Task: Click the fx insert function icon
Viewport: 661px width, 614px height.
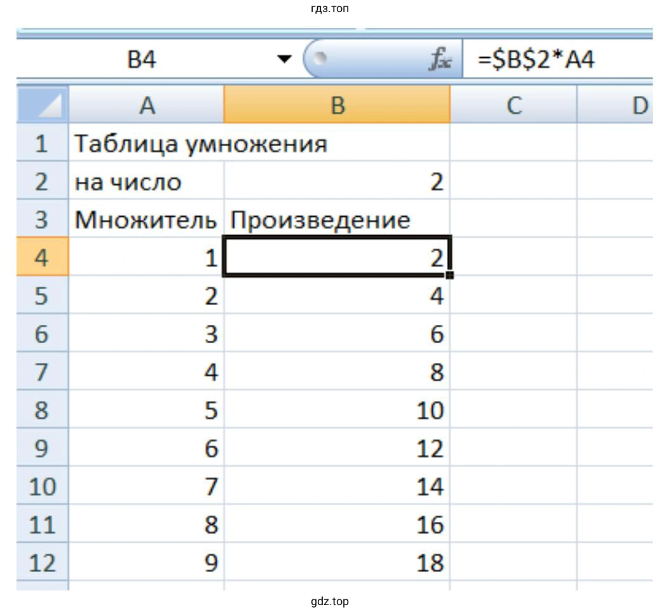Action: tap(440, 60)
